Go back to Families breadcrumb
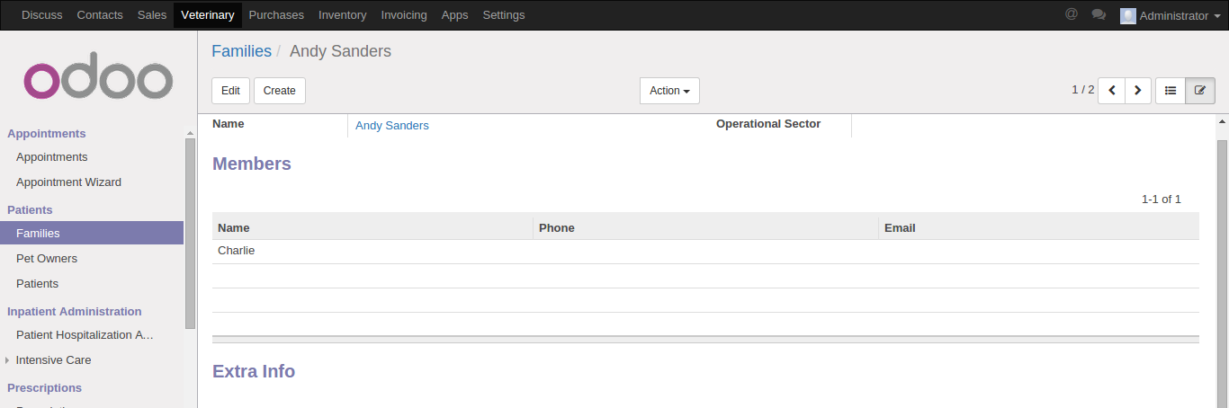Image resolution: width=1229 pixels, height=408 pixels. point(241,51)
